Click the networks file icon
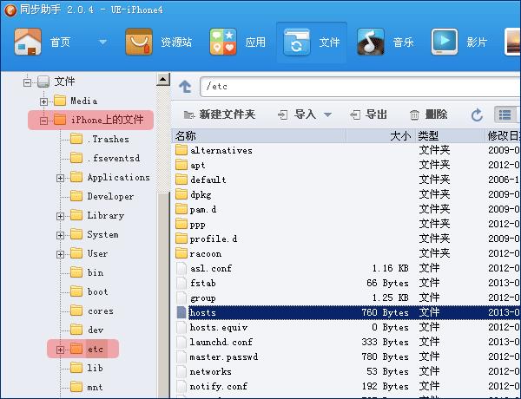The height and width of the screenshot is (399, 521). click(181, 371)
